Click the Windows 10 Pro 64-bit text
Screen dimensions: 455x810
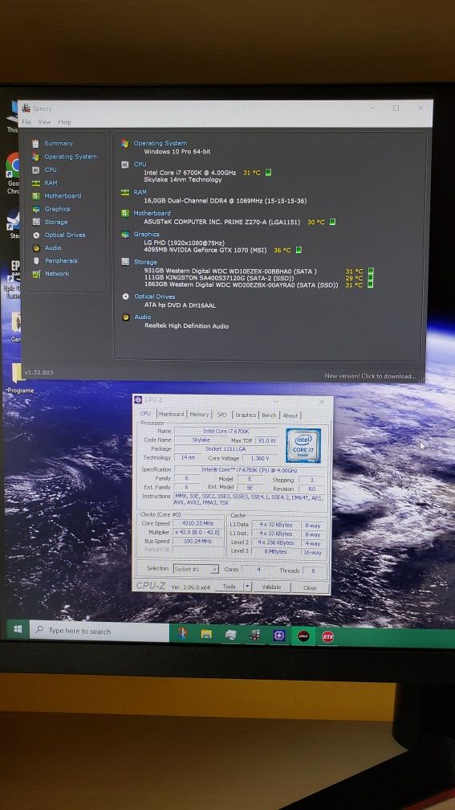177,152
